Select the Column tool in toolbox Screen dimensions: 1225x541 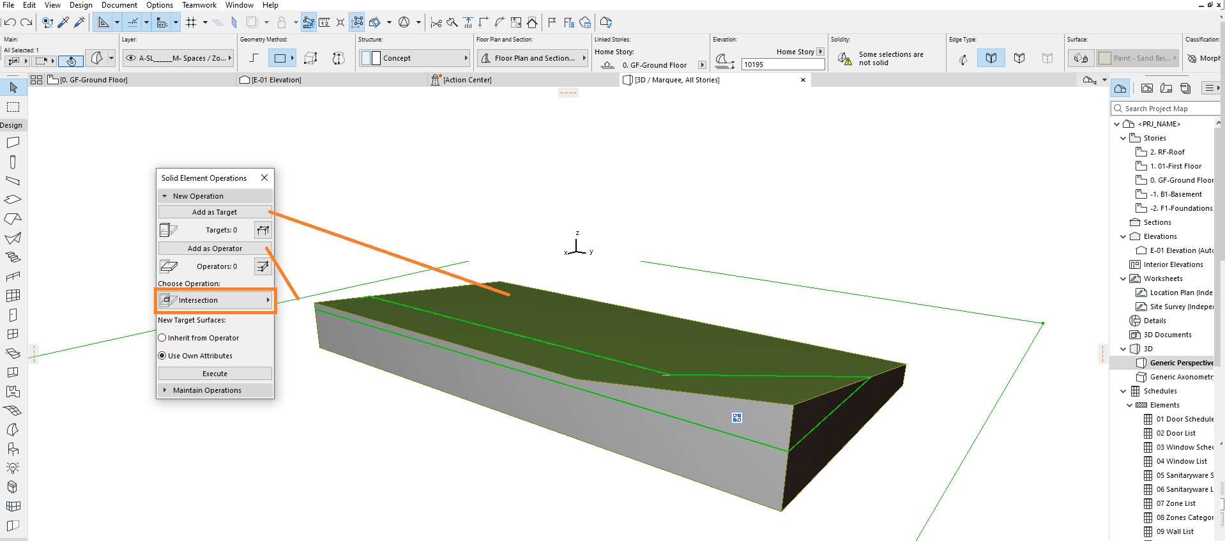(x=13, y=162)
